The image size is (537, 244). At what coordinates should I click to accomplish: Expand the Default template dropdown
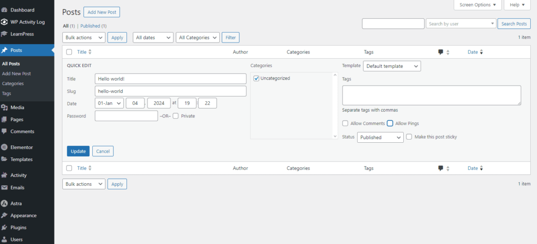tap(392, 66)
